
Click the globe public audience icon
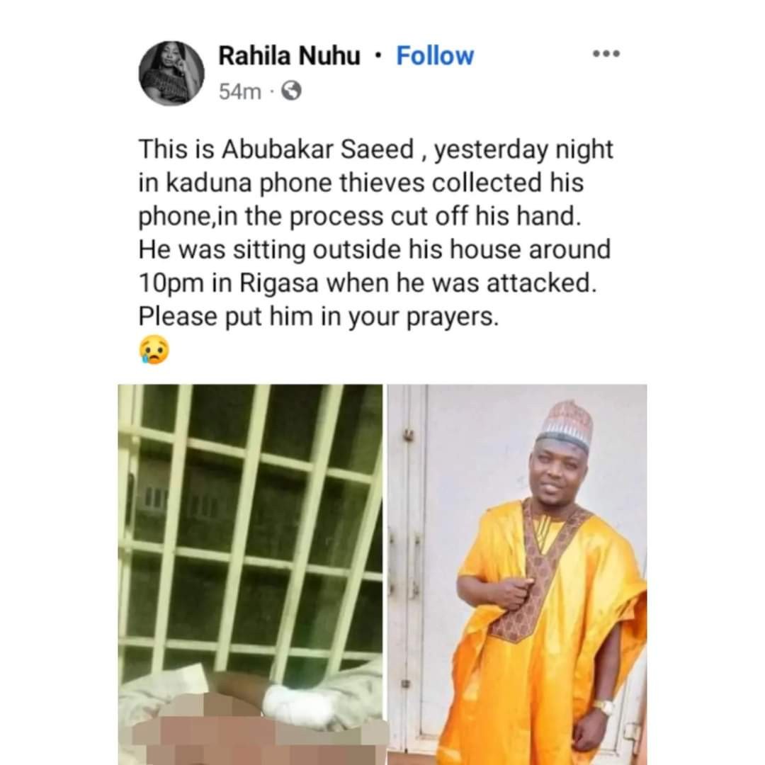coord(291,91)
